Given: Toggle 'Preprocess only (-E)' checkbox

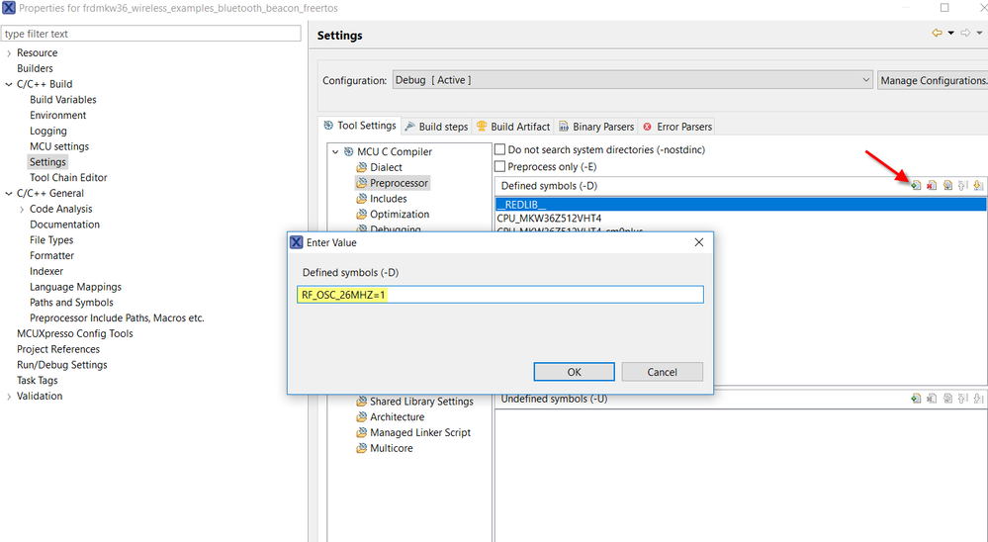Looking at the screenshot, I should 500,167.
